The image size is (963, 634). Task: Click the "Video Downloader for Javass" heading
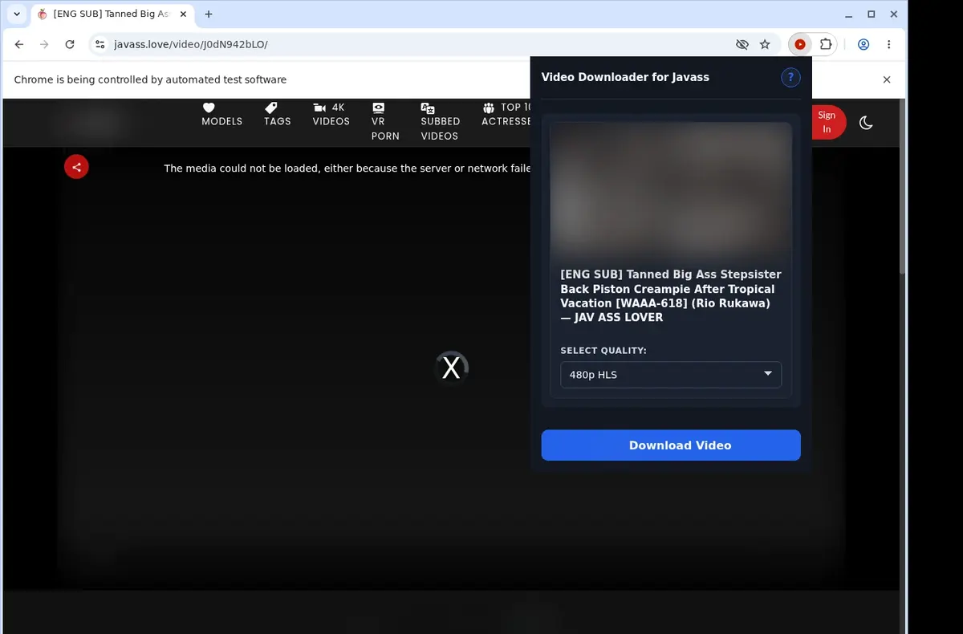(625, 77)
